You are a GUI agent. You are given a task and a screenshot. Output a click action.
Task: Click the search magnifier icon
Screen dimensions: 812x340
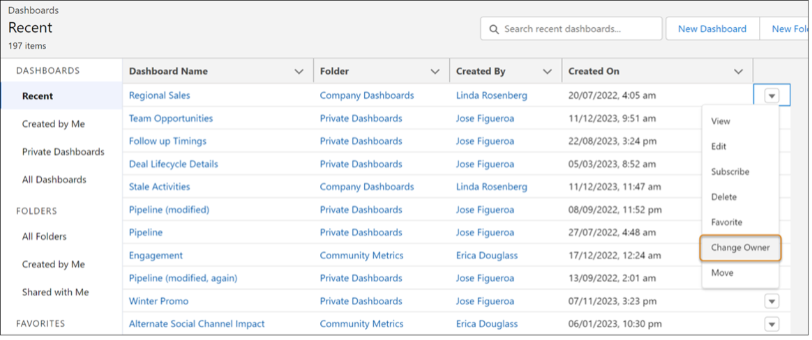pyautogui.click(x=494, y=29)
